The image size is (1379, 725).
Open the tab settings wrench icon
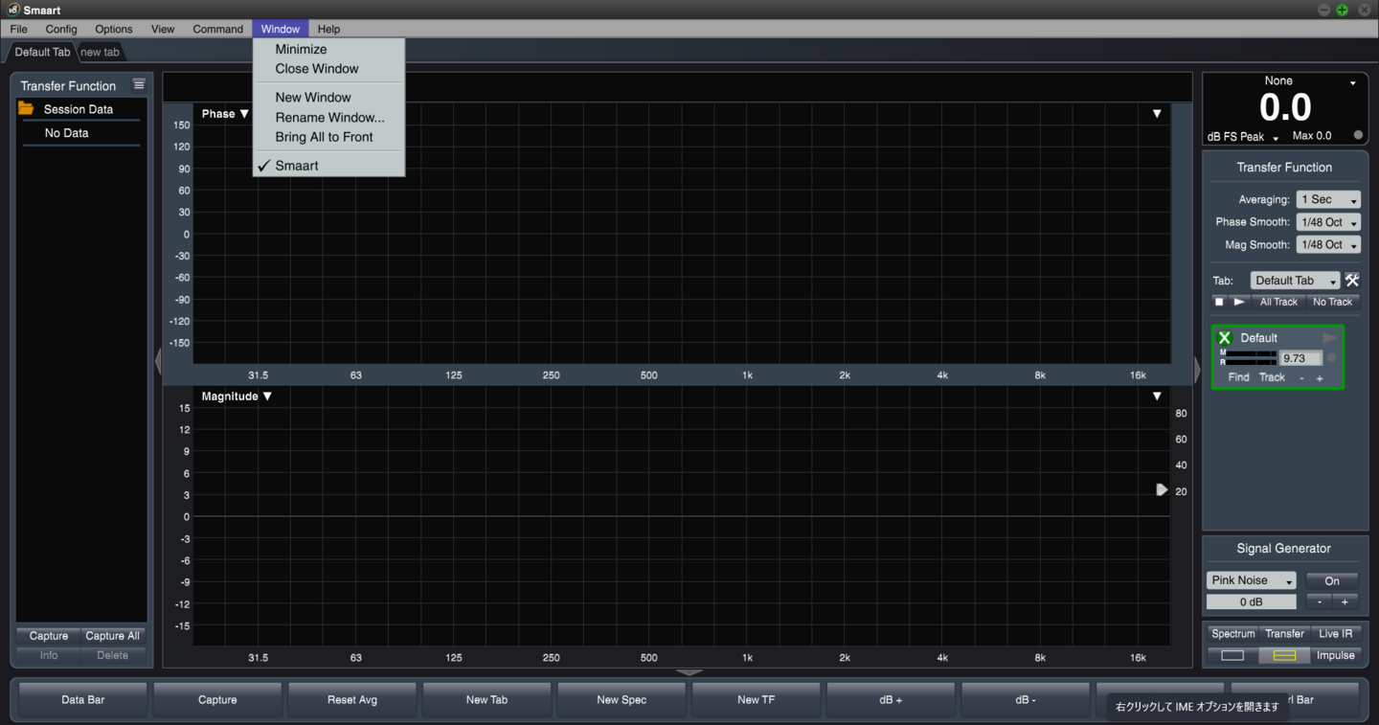(1352, 280)
